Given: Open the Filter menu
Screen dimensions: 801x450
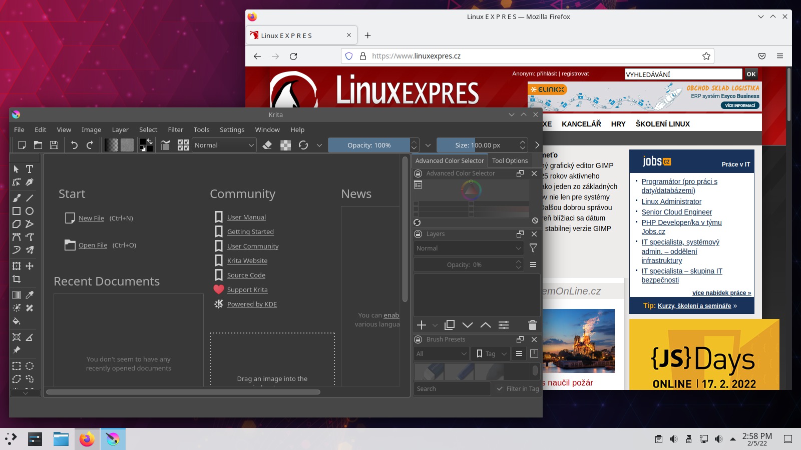Looking at the screenshot, I should tap(176, 129).
